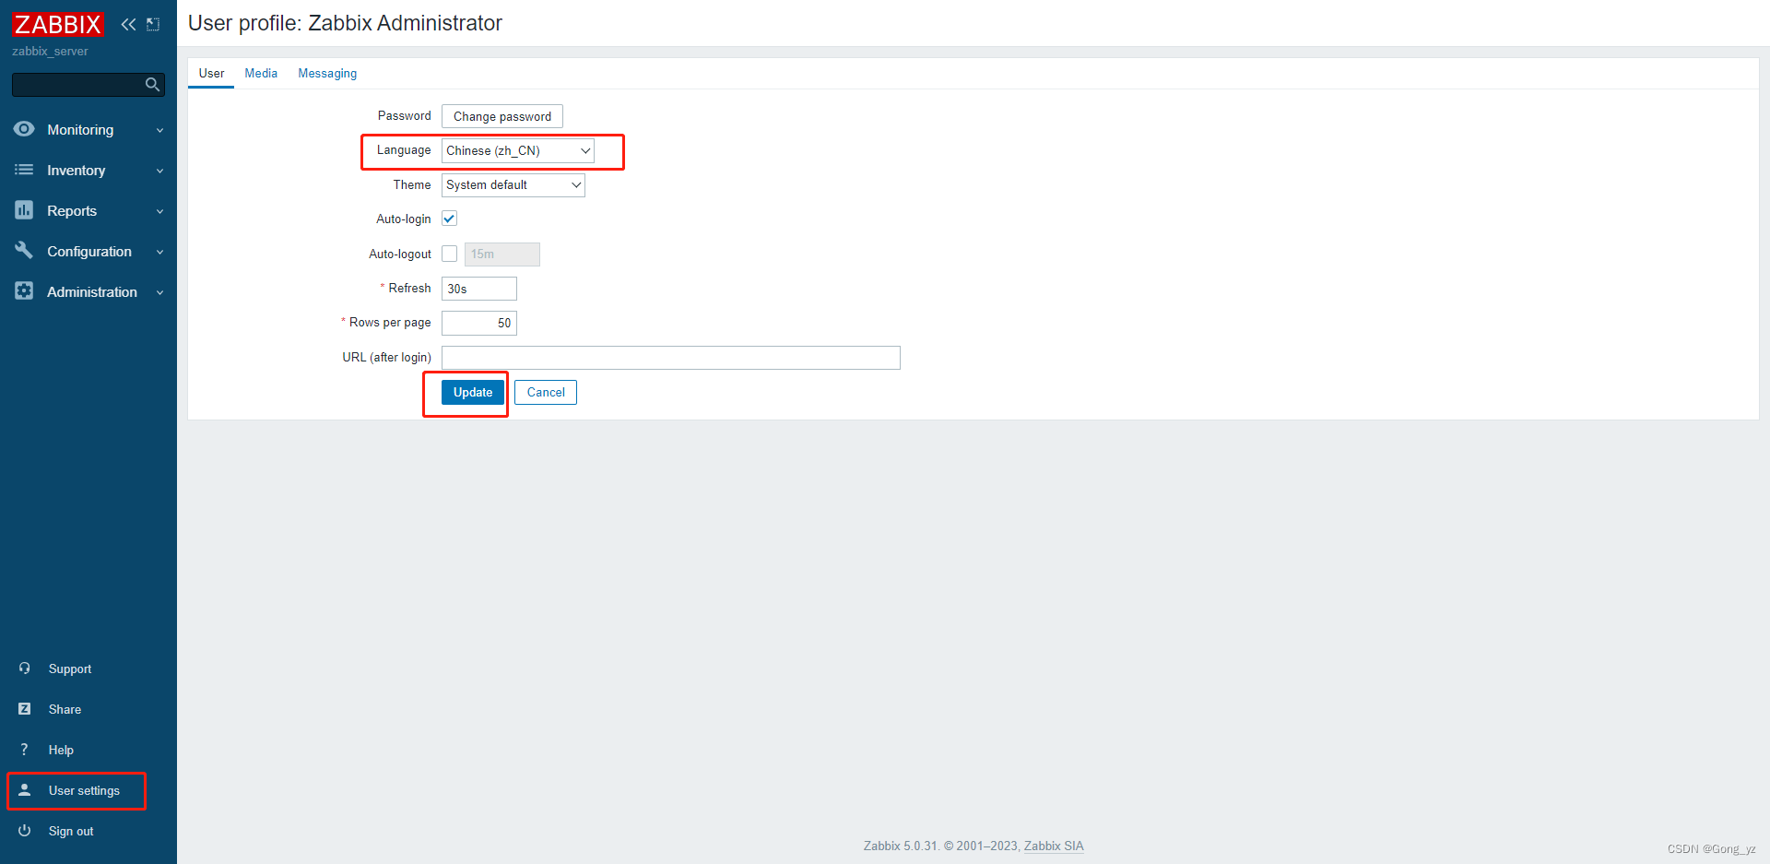
Task: Switch to the Media tab
Action: pos(261,73)
